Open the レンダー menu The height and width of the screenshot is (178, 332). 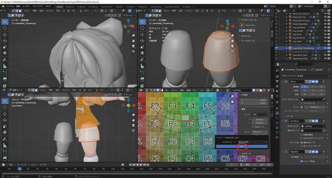27,6
